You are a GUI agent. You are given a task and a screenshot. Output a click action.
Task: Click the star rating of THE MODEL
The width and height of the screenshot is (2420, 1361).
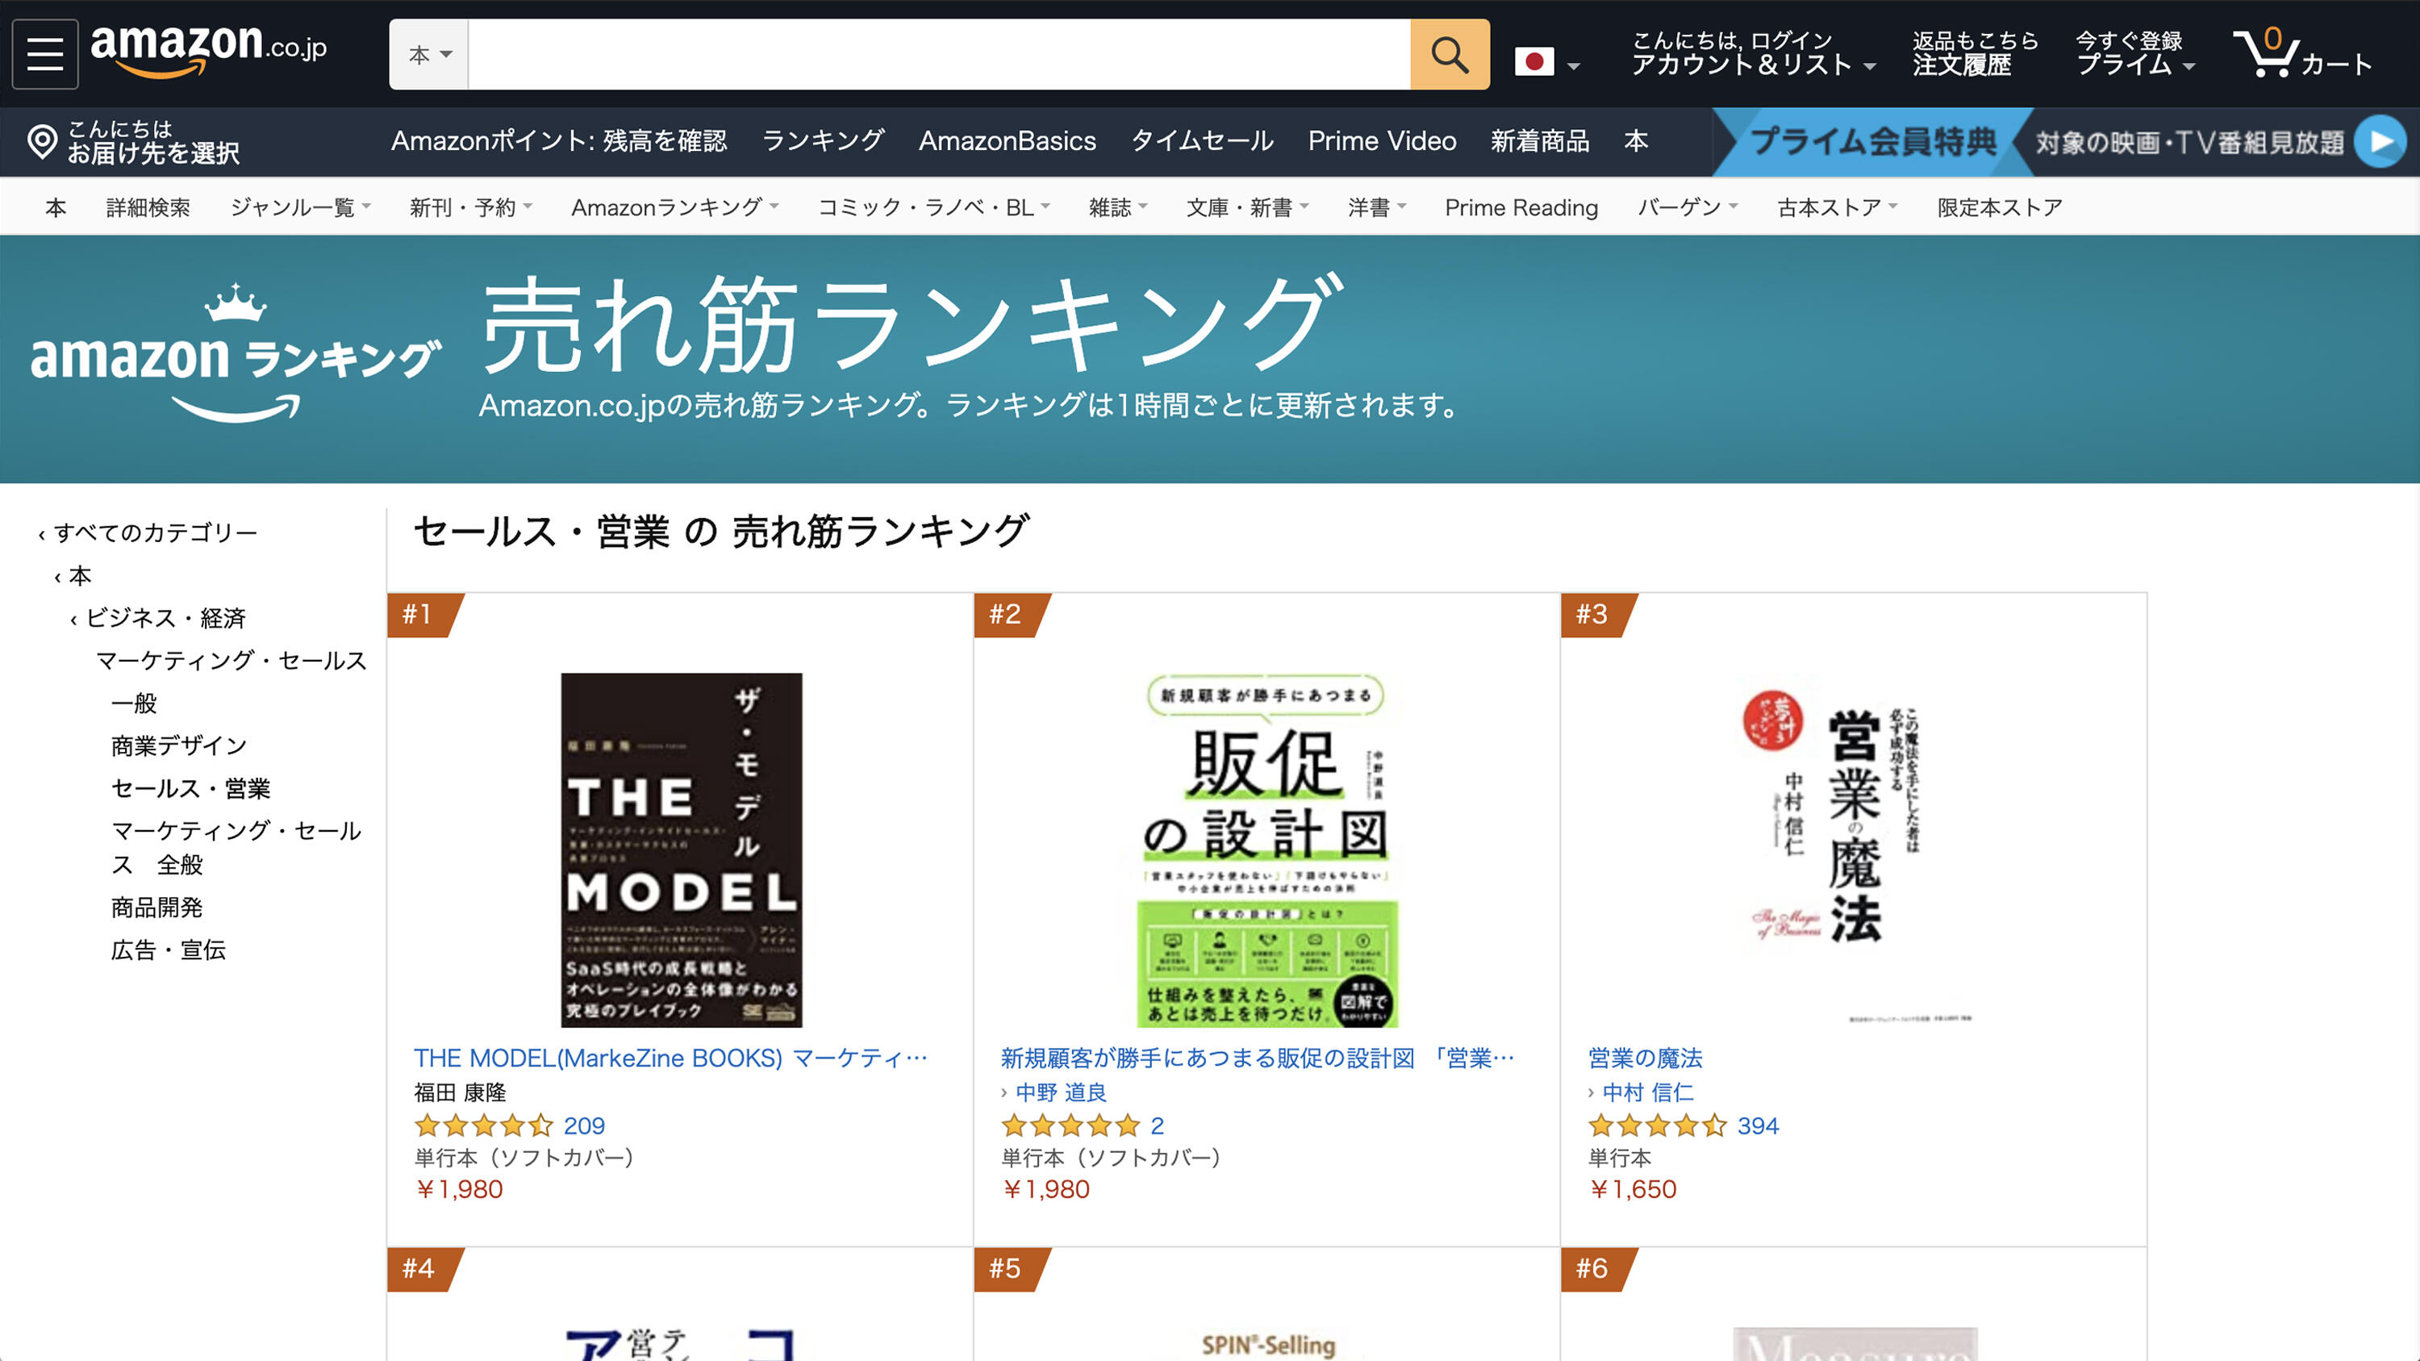click(x=483, y=1125)
